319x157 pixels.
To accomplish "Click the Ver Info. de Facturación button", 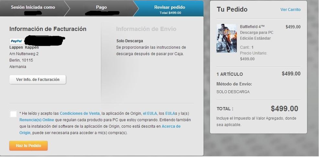I will tap(38, 80).
